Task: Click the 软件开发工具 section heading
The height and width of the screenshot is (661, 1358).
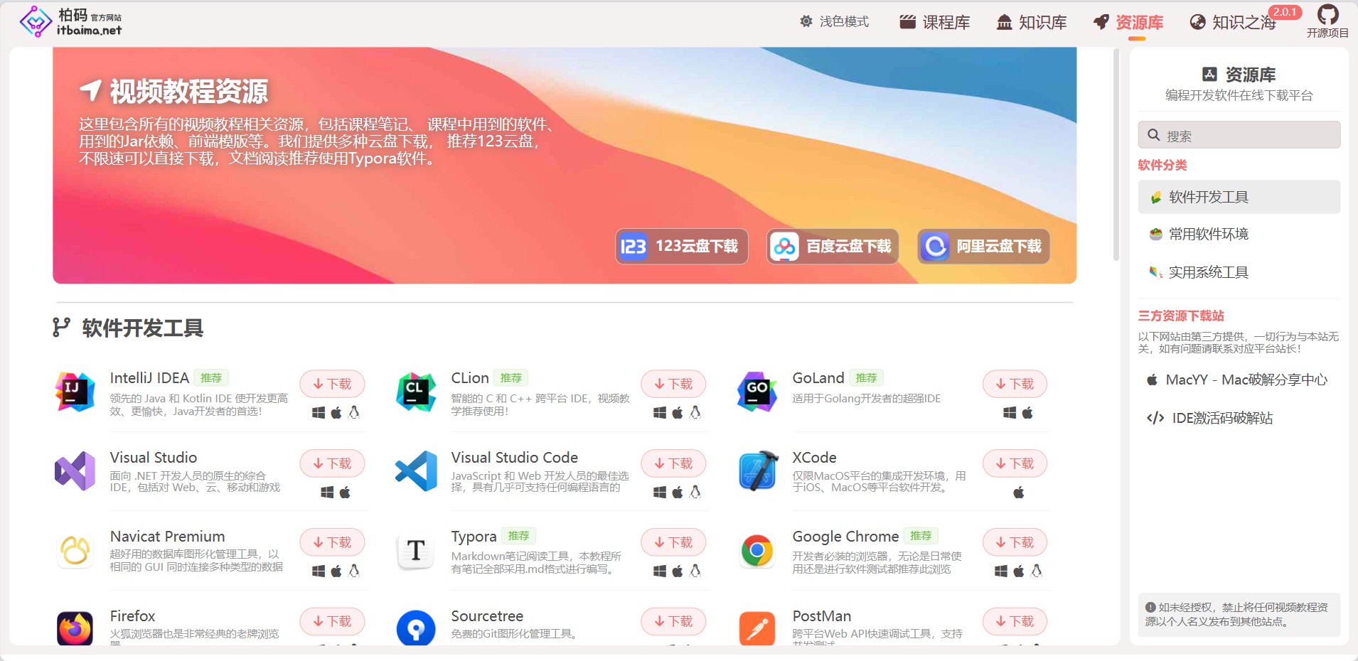Action: tap(142, 328)
